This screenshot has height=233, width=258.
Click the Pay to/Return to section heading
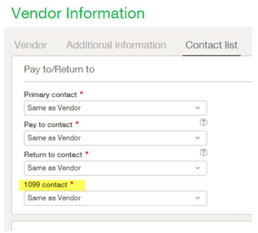pyautogui.click(x=59, y=69)
